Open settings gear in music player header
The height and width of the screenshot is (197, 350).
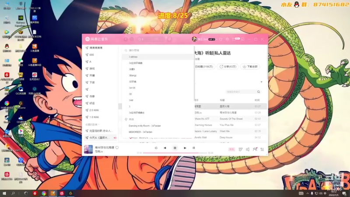tap(227, 39)
